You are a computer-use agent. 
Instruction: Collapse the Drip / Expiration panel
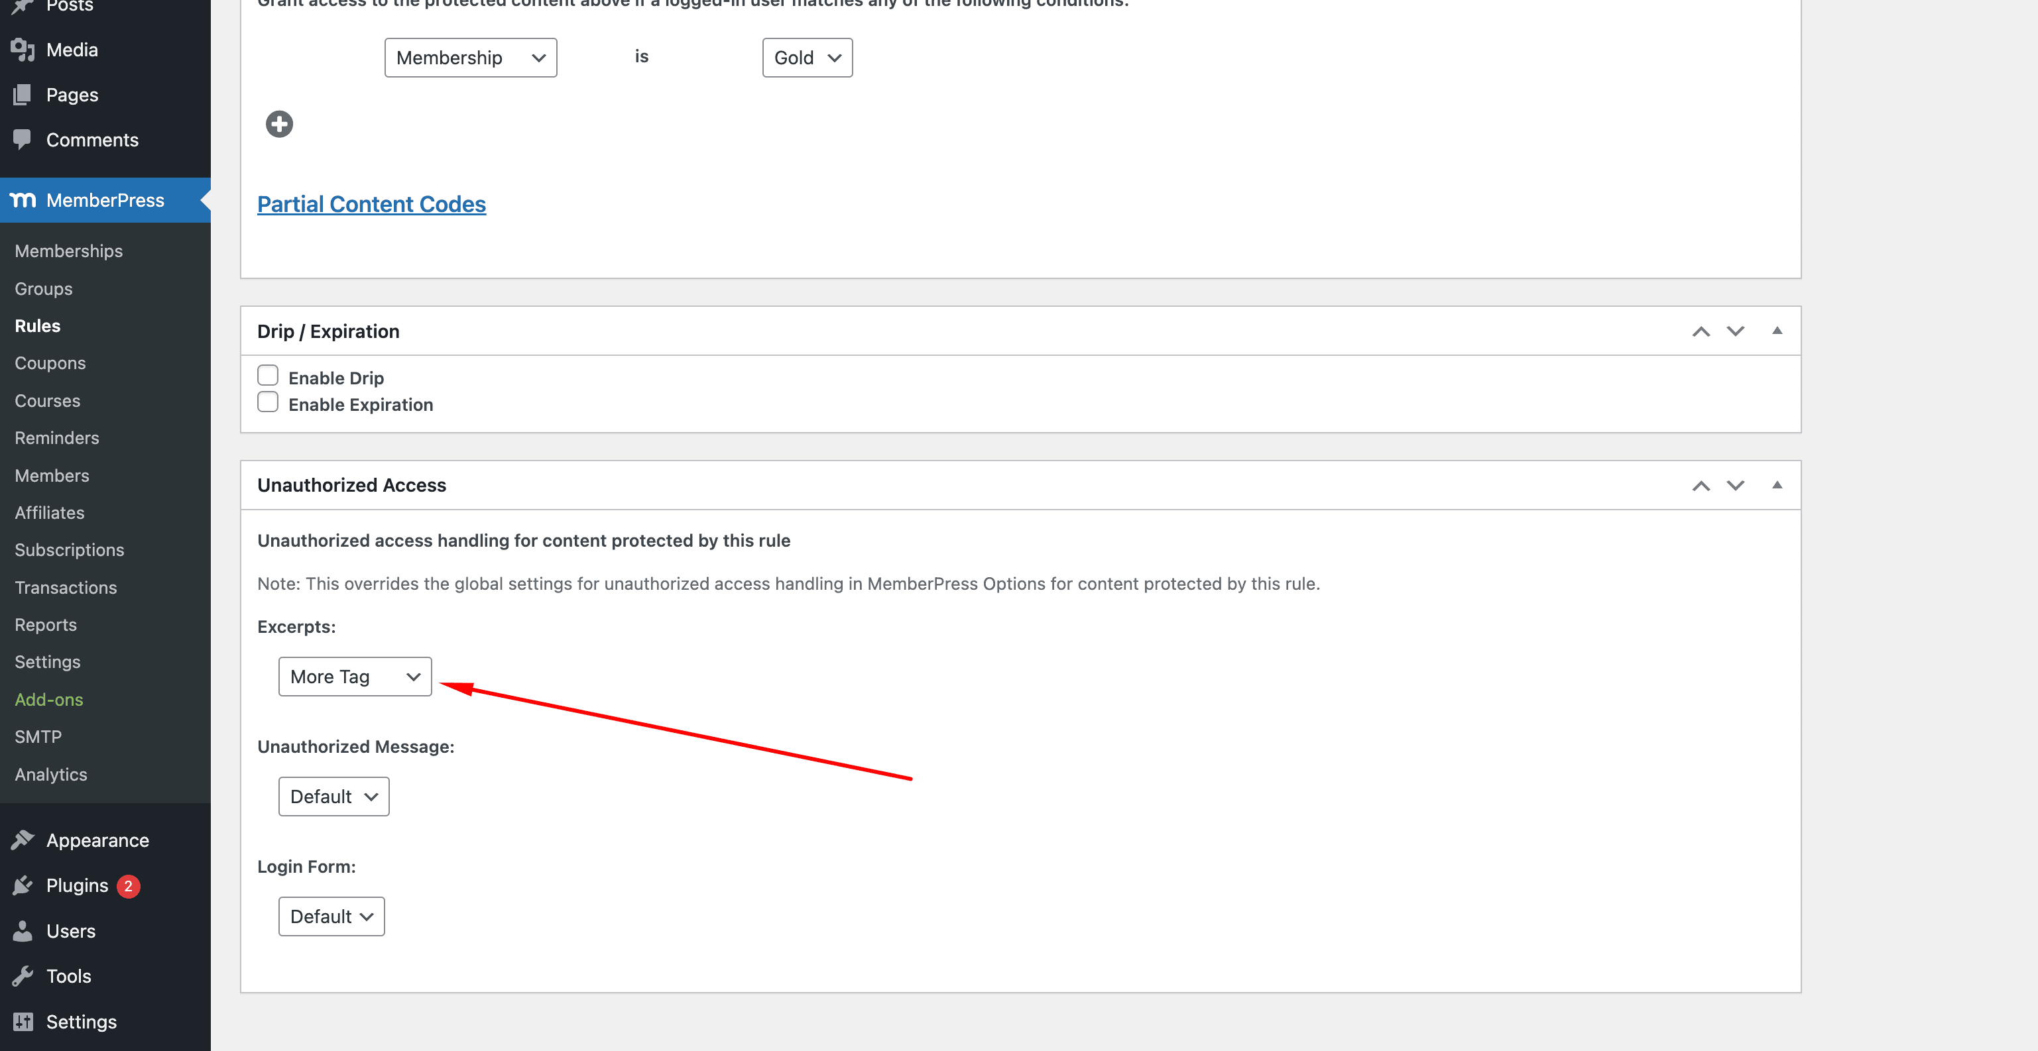[x=1777, y=331]
